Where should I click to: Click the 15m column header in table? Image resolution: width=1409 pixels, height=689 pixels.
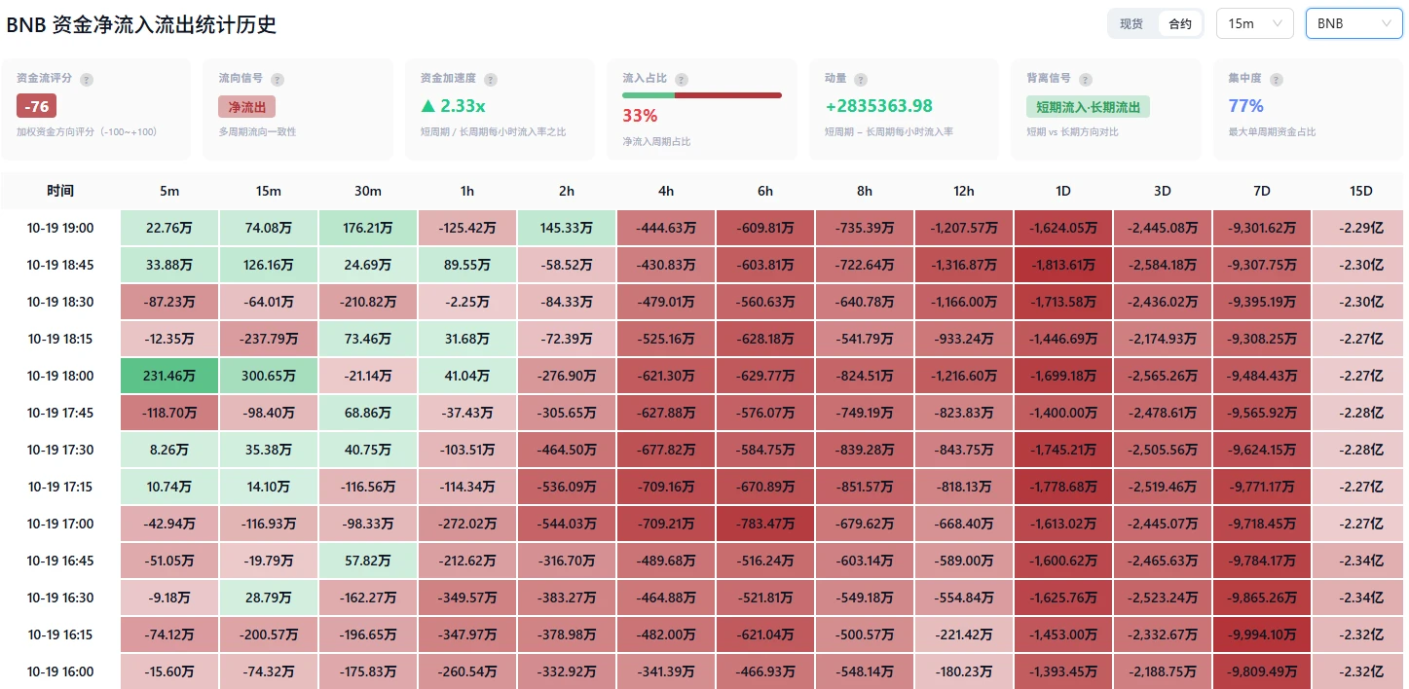point(269,191)
